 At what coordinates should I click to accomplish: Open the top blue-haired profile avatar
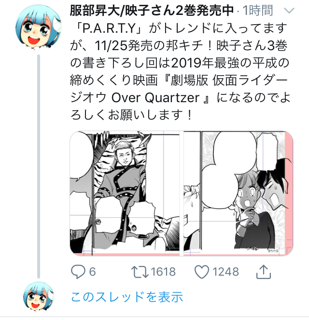coord(39,28)
